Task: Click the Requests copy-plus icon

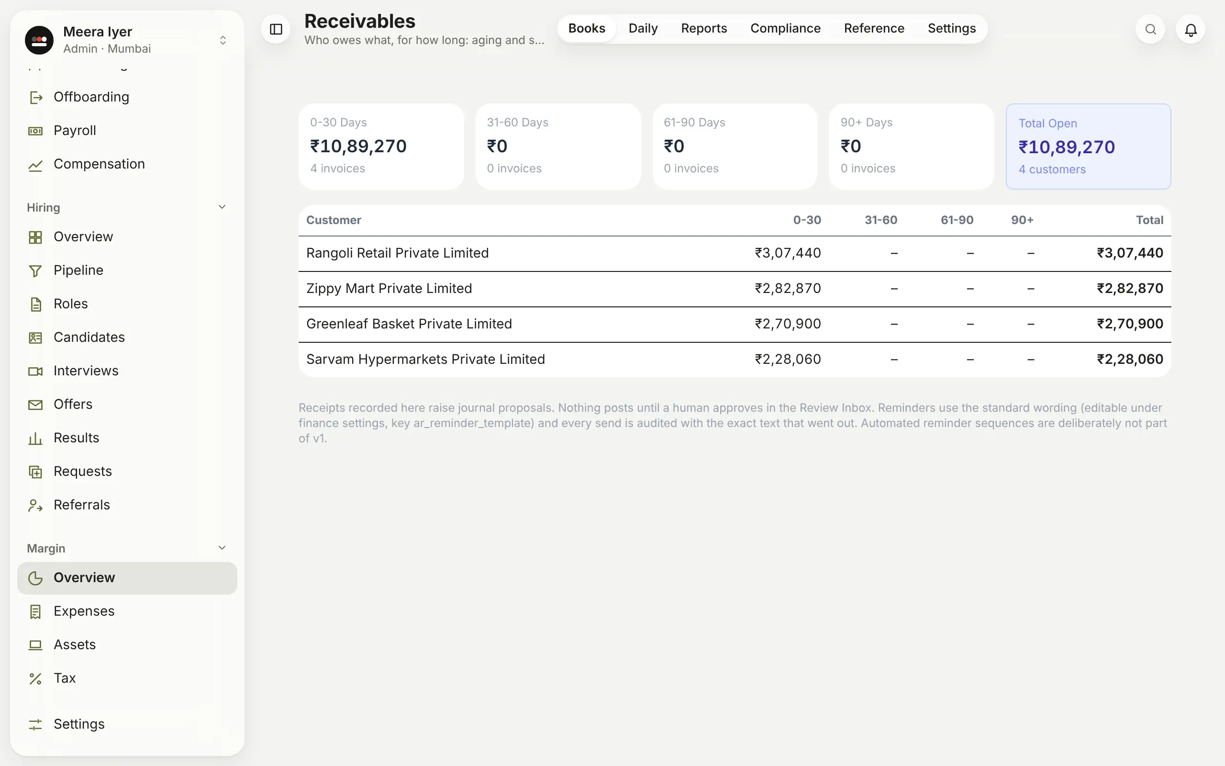Action: 35,472
